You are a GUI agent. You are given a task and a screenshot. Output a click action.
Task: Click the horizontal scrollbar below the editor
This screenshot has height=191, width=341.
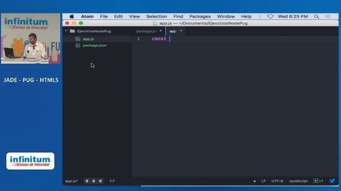point(239,186)
